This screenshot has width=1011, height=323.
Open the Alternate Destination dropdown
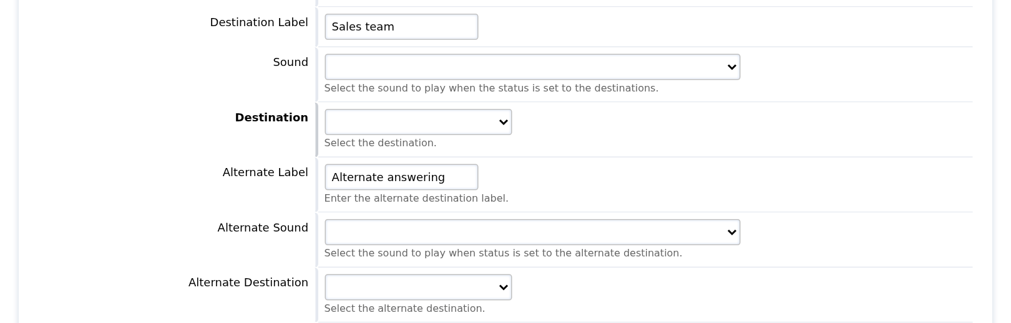(x=418, y=288)
